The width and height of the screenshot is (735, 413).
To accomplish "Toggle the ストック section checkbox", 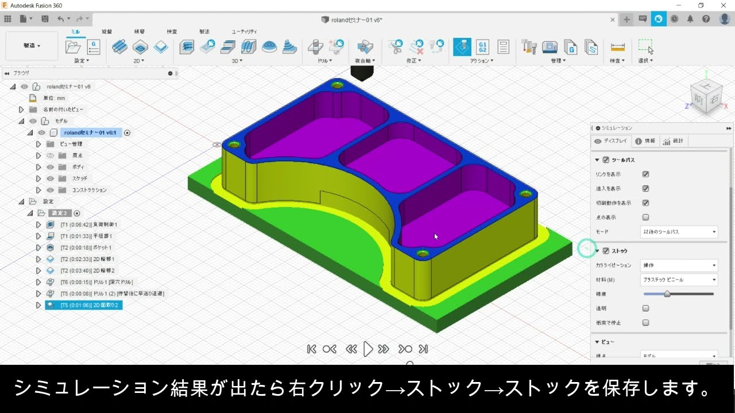I will (606, 251).
